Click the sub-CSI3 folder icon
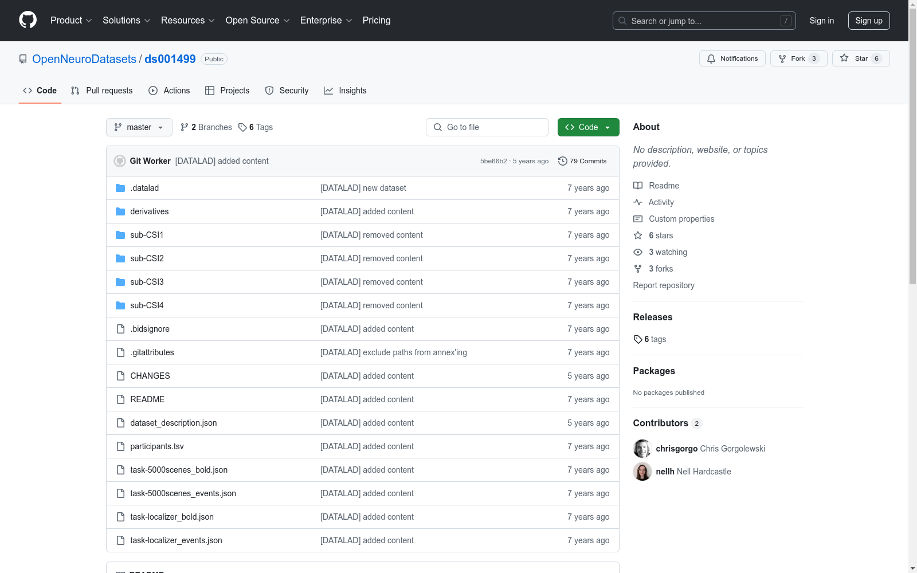 click(x=120, y=282)
